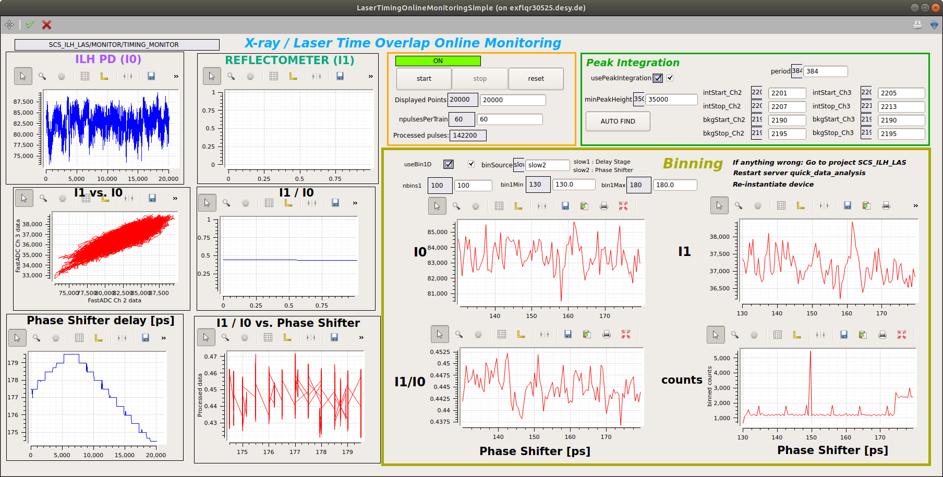The width and height of the screenshot is (943, 477).
Task: Click the icon left of top-right download arrow
Action: [x=917, y=25]
